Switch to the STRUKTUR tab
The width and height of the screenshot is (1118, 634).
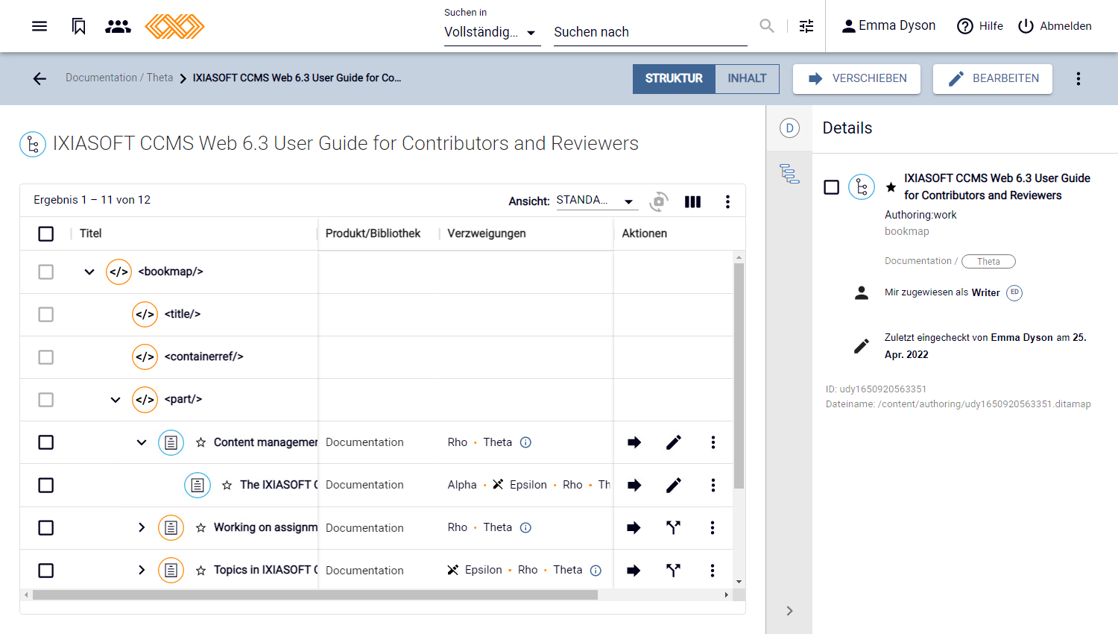(x=674, y=78)
